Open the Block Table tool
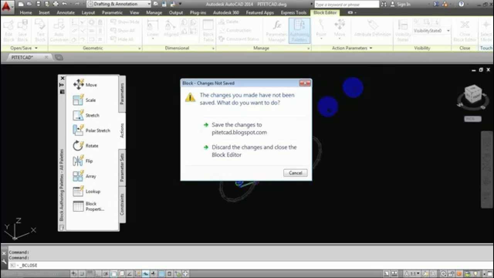Screen dimensions: 494x278 click(x=208, y=31)
